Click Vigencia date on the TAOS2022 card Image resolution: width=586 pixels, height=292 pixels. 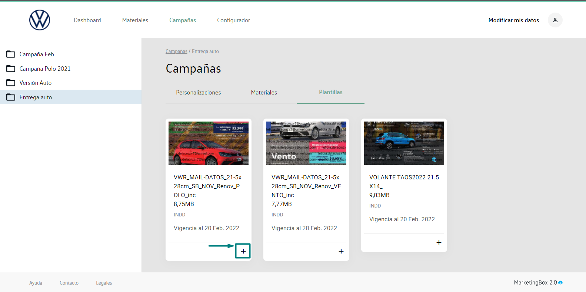coord(402,219)
